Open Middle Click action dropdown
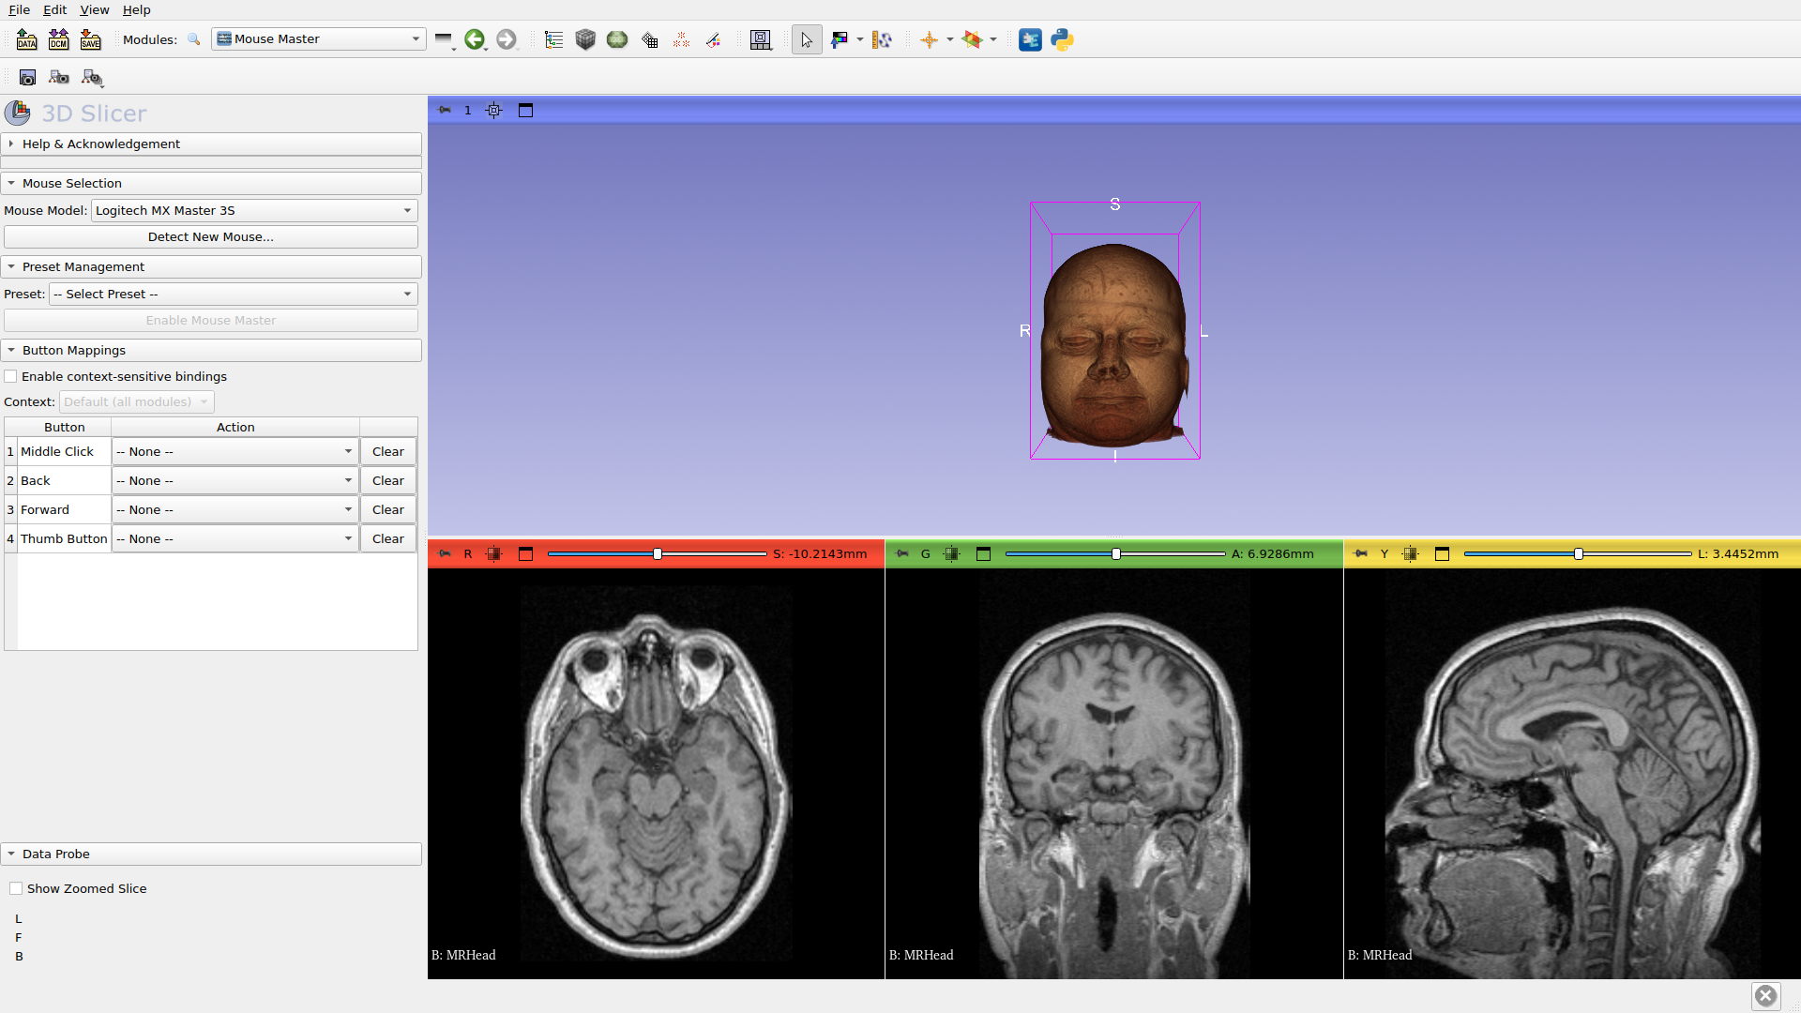Screen dimensions: 1801x1013 (235, 451)
